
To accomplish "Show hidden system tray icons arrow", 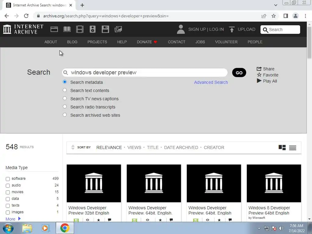I will [259, 228].
